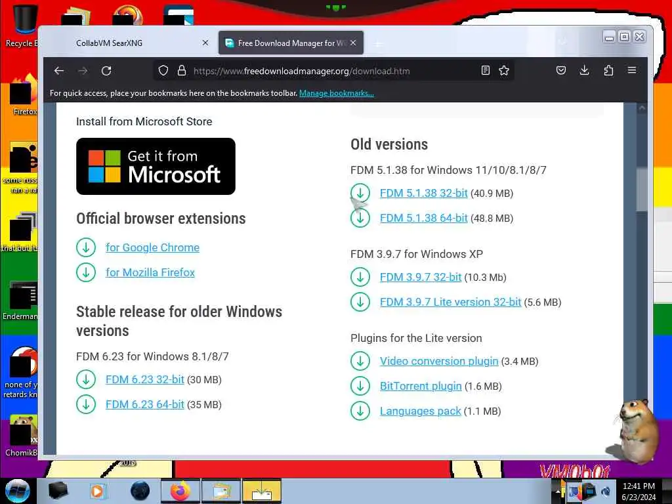
Task: Click the Get it from Microsoft badge
Action: click(x=156, y=166)
